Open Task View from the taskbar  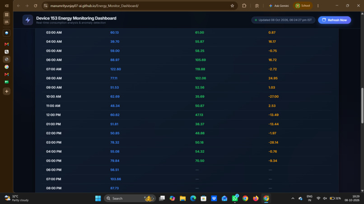point(162,199)
